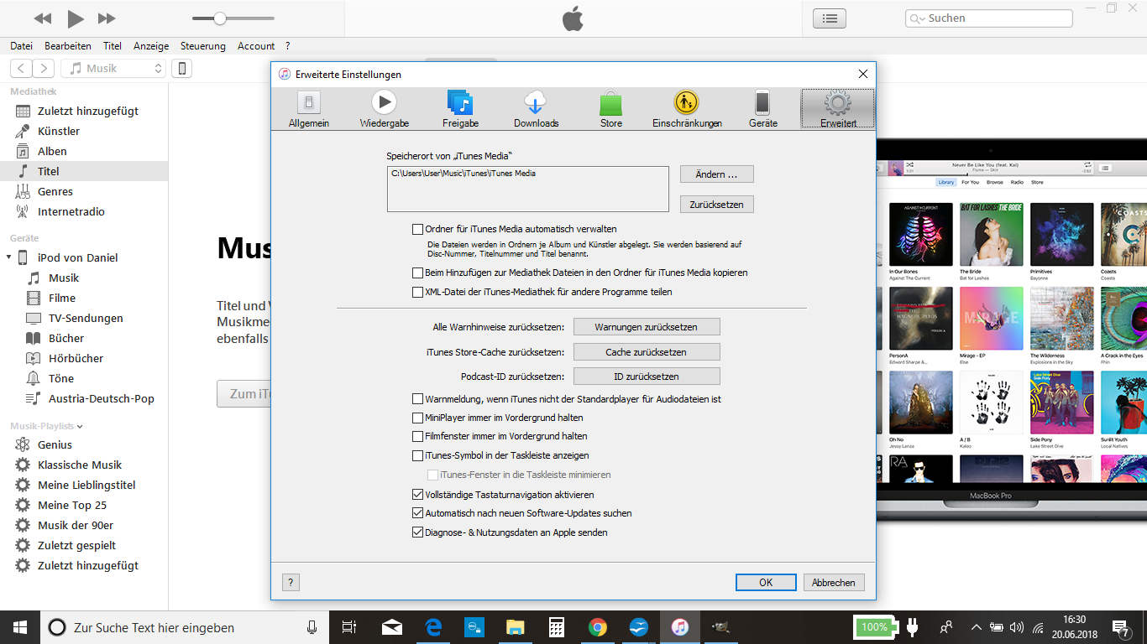
Task: Switch to the Einschränkungen tab
Action: tap(687, 109)
